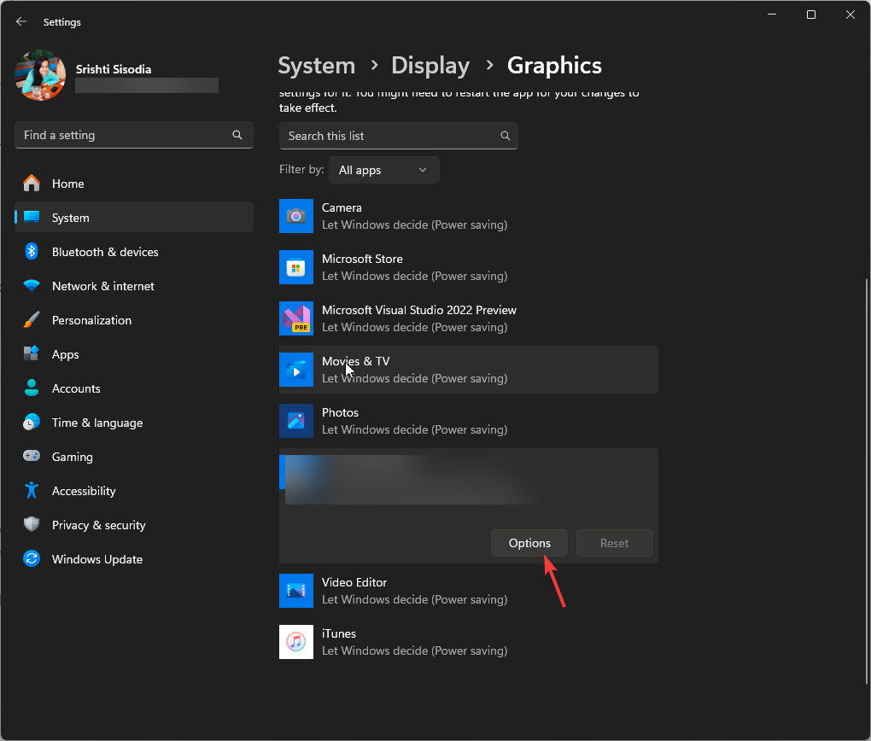Viewport: 871px width, 741px height.
Task: Click the Options button for the selected app
Action: pyautogui.click(x=529, y=543)
